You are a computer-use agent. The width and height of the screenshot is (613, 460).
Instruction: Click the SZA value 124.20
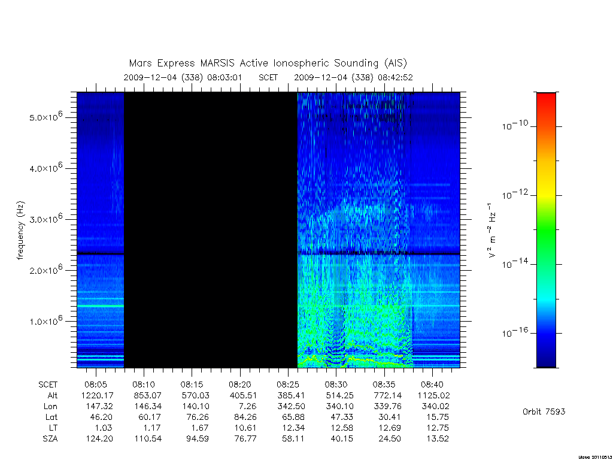99,438
